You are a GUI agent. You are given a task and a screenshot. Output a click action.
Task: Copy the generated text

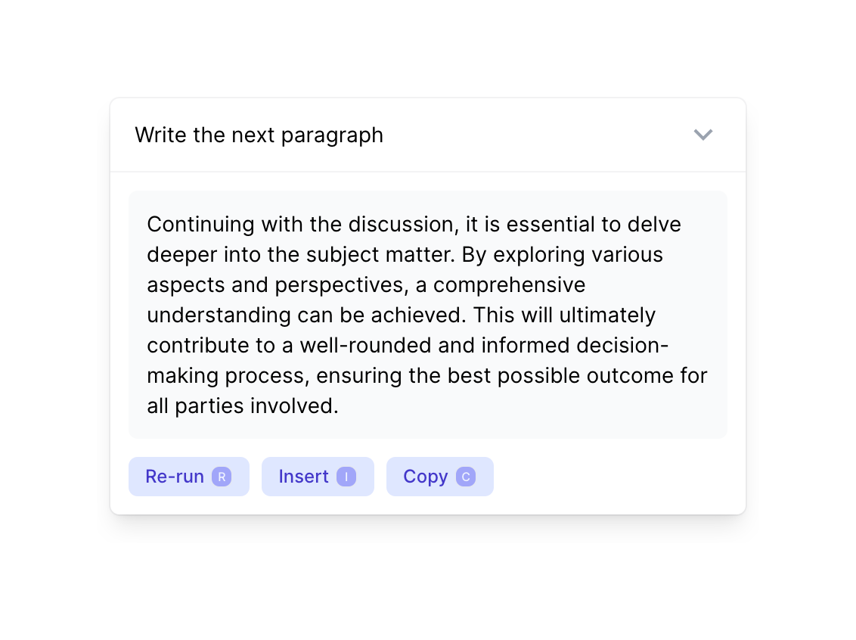(x=440, y=477)
